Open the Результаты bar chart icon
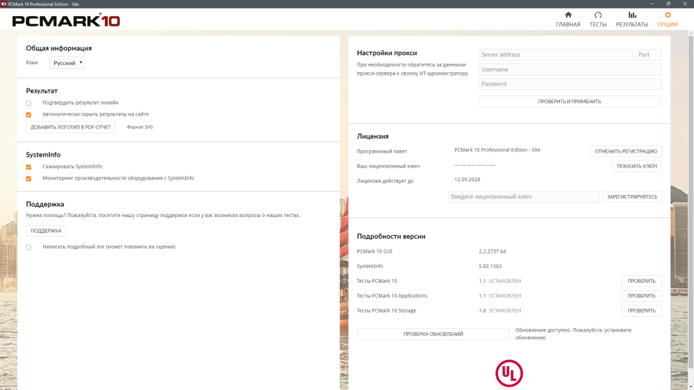The image size is (694, 390). pos(632,15)
